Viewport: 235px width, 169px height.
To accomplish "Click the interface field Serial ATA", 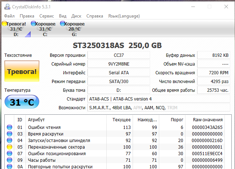I will [x=119, y=73].
